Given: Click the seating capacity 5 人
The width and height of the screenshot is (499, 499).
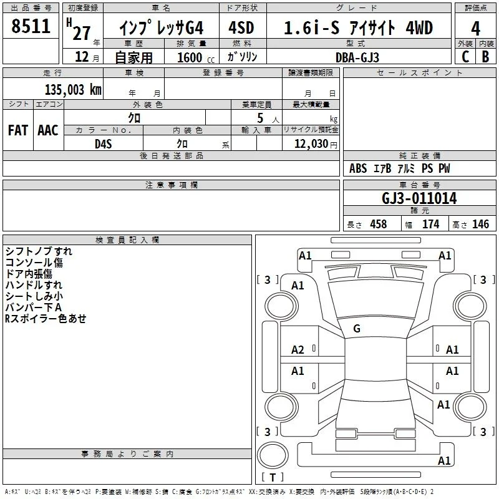Looking at the screenshot, I should click(x=268, y=119).
